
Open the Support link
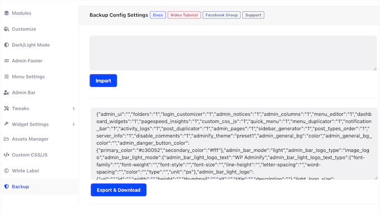[253, 15]
